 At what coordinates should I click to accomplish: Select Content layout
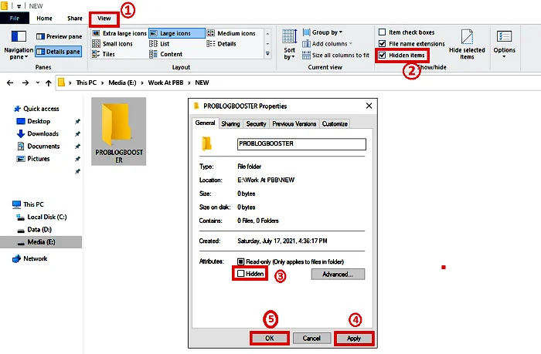click(166, 54)
